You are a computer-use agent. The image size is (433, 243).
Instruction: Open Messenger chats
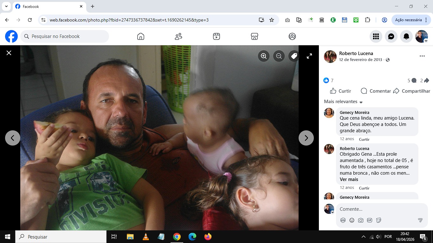[x=391, y=36]
